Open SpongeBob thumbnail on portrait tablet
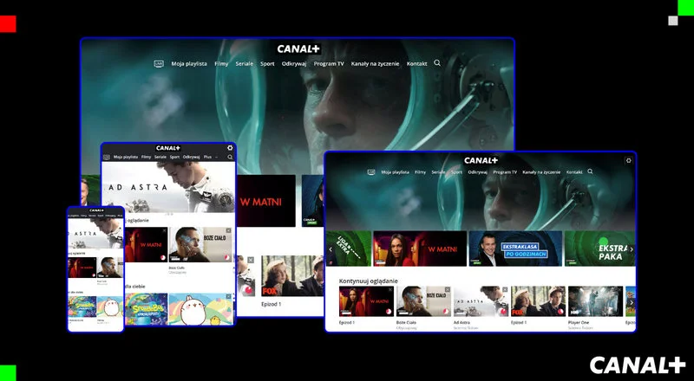 (x=147, y=309)
